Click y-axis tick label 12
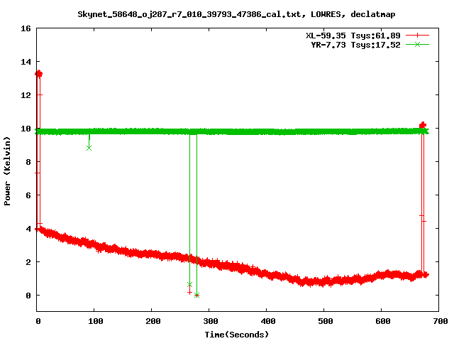454x341 pixels. [26, 95]
